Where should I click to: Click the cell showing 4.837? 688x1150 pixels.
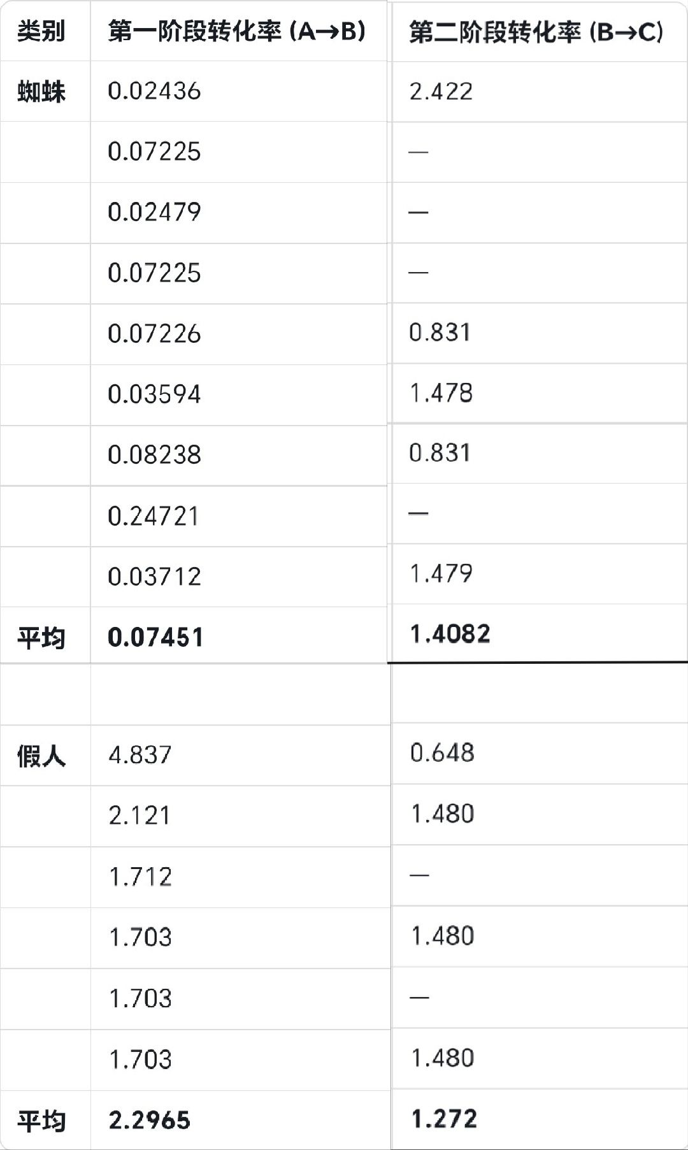[140, 755]
